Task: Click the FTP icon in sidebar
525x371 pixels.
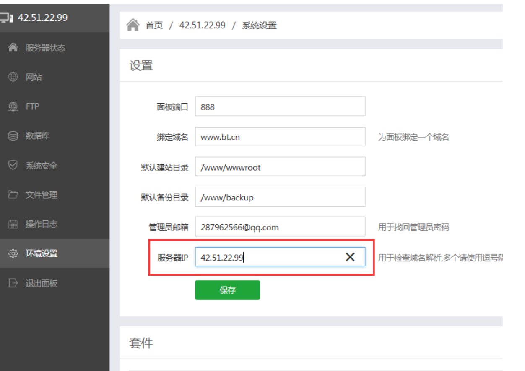Action: (x=13, y=107)
